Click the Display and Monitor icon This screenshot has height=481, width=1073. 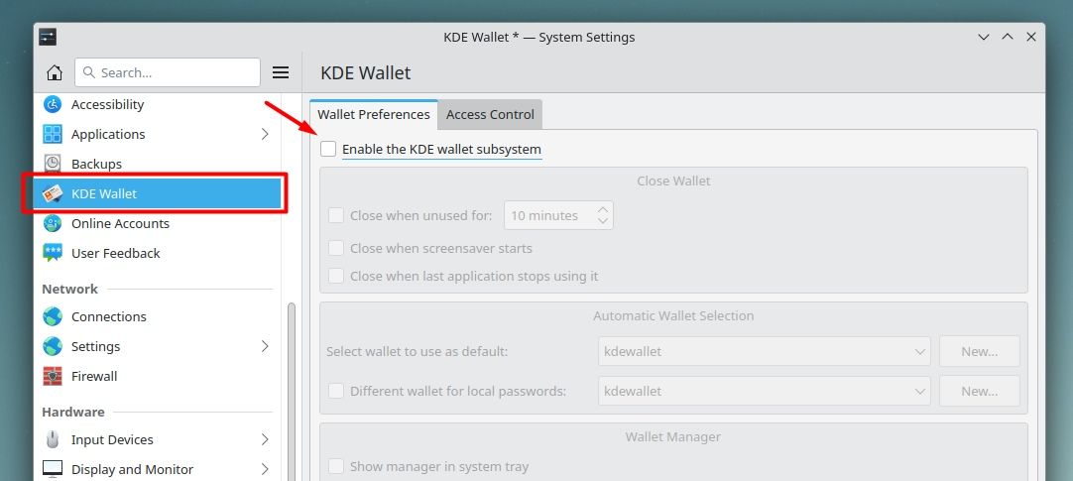[x=53, y=469]
